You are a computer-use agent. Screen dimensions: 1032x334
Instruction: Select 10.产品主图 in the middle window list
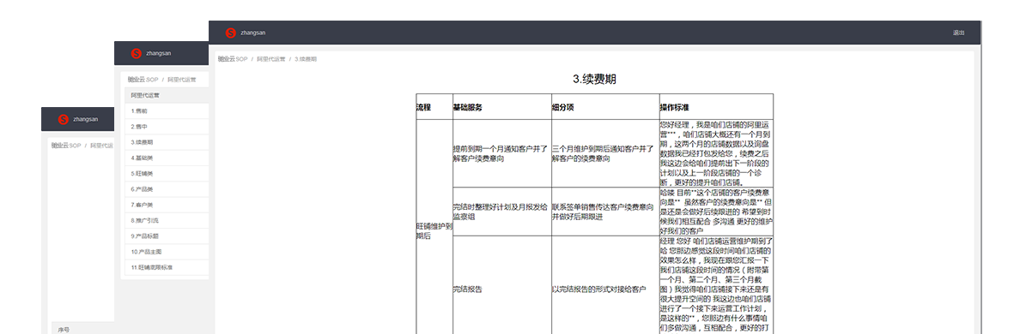click(167, 252)
